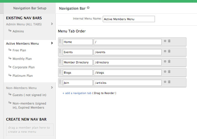The height and width of the screenshot is (139, 197).
Task: Click the /events URL input field
Action: point(128,52)
